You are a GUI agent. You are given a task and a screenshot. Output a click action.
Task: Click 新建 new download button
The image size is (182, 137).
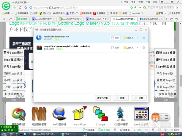[121, 98]
